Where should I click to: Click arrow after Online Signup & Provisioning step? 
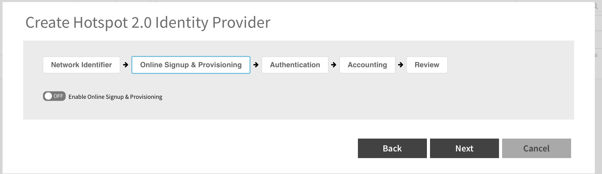click(x=256, y=65)
